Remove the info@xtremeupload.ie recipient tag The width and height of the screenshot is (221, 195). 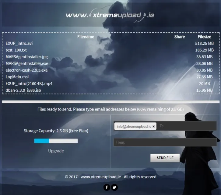154,126
